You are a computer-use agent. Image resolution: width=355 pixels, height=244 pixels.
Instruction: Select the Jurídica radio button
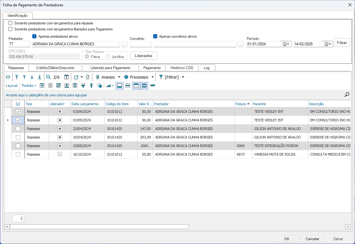click(108, 56)
